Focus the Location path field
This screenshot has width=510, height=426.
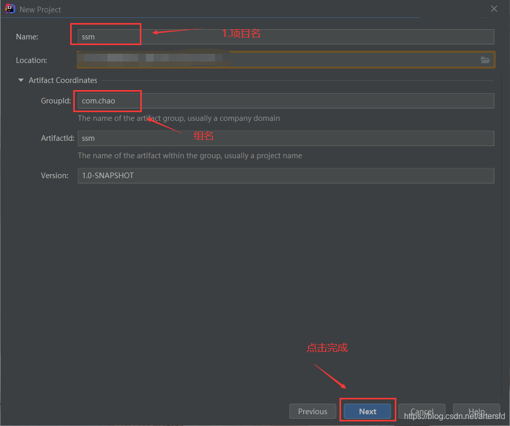(286, 60)
